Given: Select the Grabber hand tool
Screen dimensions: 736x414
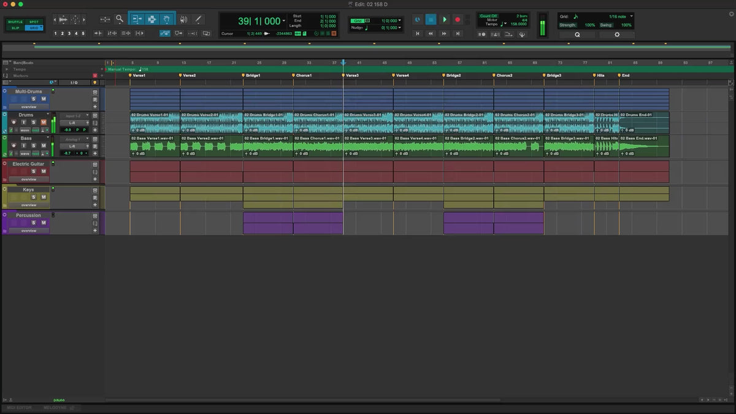Looking at the screenshot, I should (x=166, y=19).
